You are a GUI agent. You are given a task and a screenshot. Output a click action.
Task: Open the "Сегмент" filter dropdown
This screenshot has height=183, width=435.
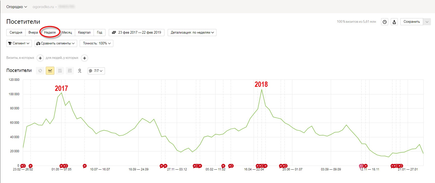tap(19, 43)
